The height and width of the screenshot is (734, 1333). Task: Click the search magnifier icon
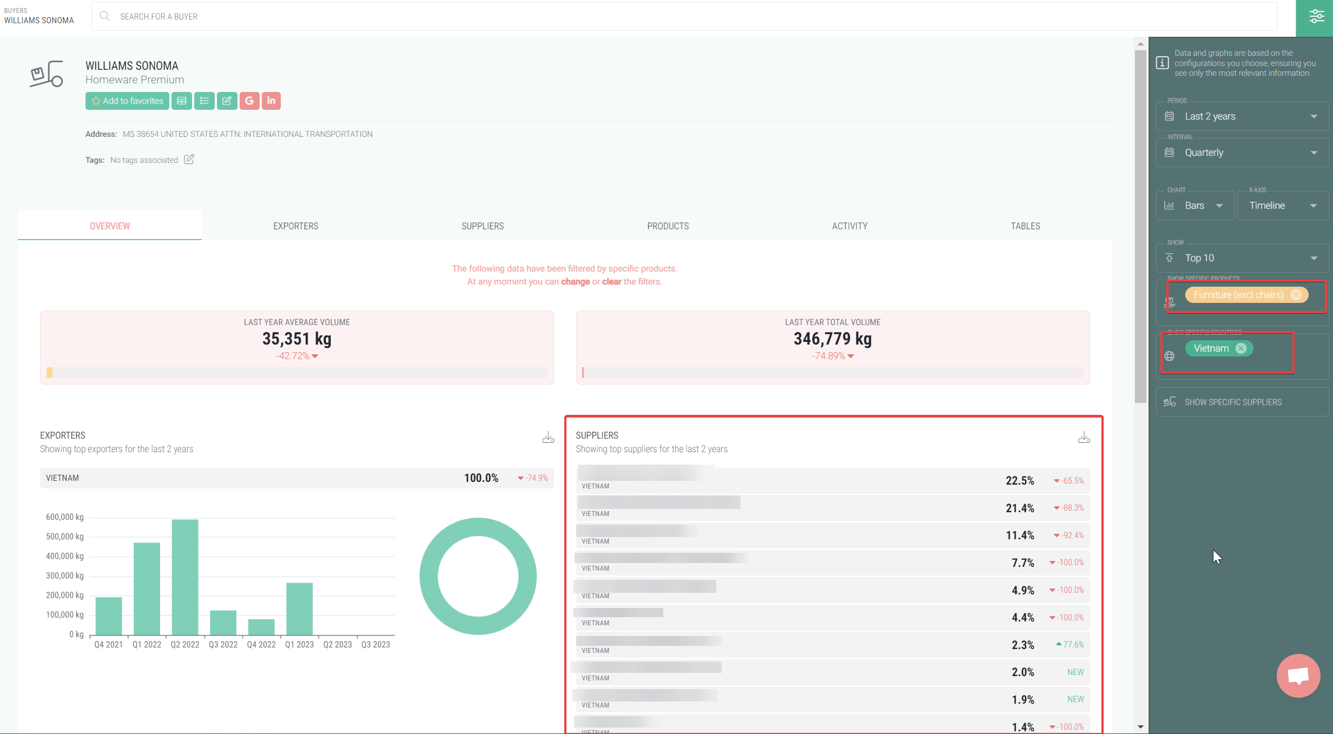105,16
